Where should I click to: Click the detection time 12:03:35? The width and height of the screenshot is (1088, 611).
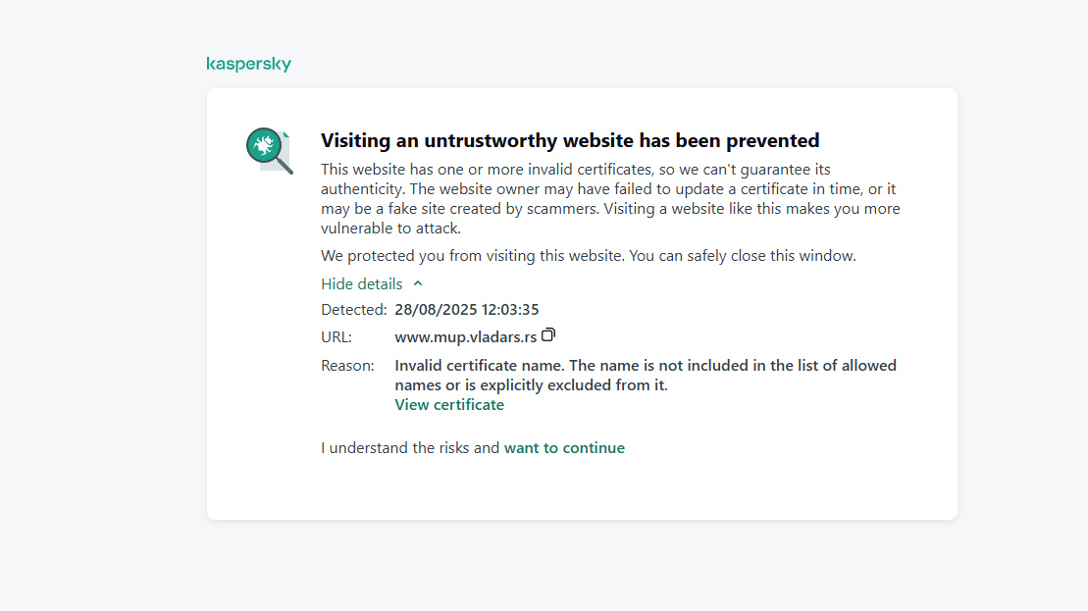[x=510, y=310]
